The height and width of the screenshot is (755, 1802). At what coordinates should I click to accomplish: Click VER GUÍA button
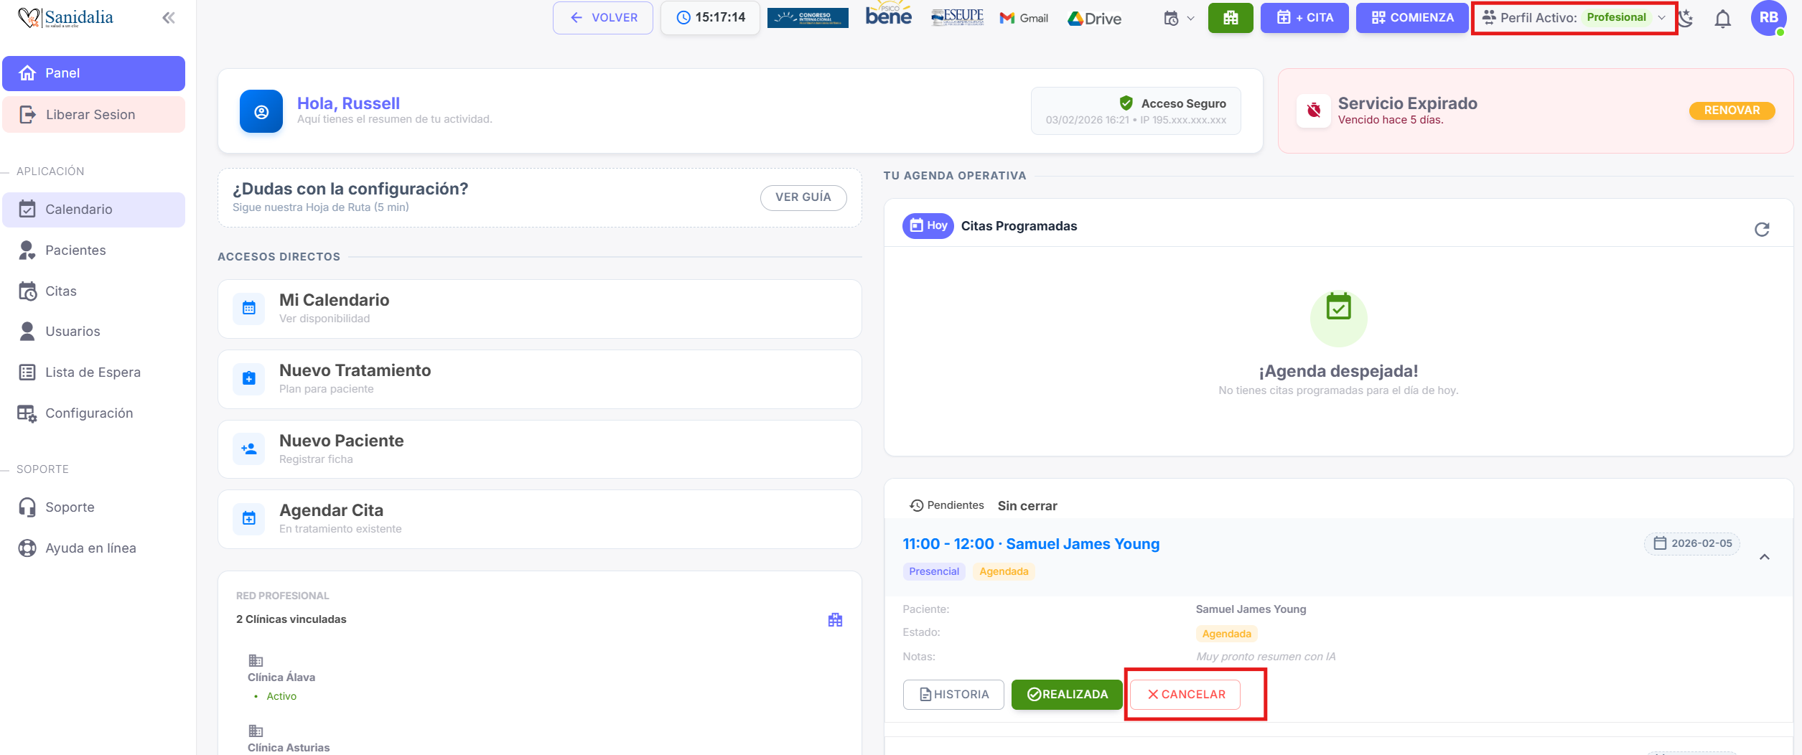(803, 197)
